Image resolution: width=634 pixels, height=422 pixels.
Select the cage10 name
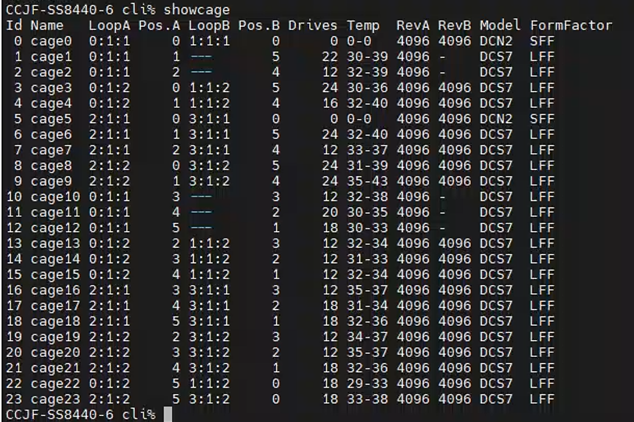55,196
